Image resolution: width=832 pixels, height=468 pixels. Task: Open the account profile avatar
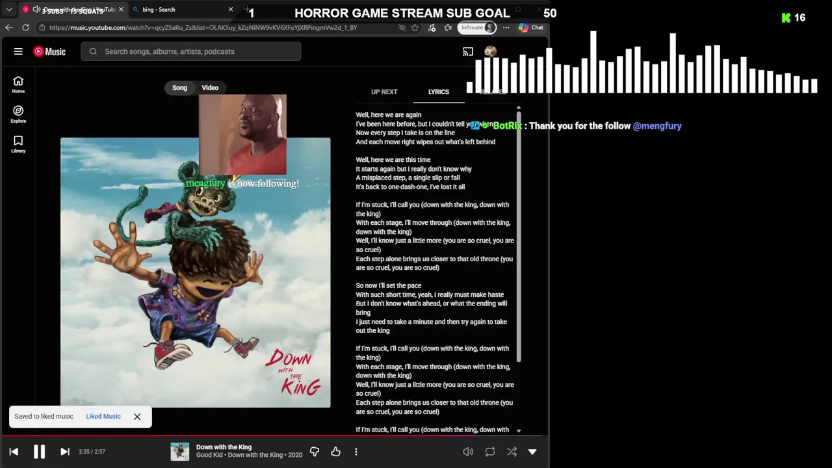[490, 51]
